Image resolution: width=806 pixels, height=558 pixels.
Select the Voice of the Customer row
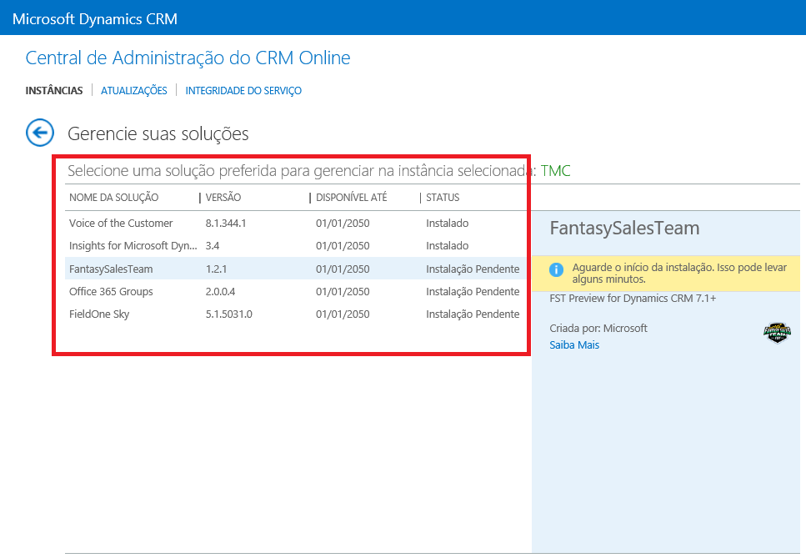coord(121,224)
